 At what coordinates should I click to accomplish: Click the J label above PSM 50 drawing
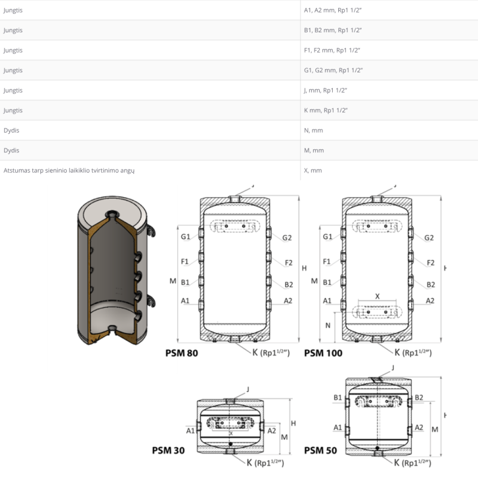393,368
